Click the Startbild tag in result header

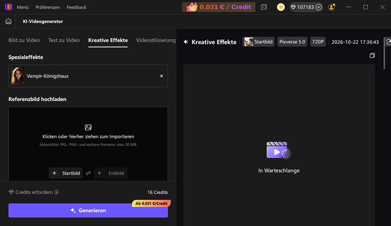pyautogui.click(x=259, y=42)
